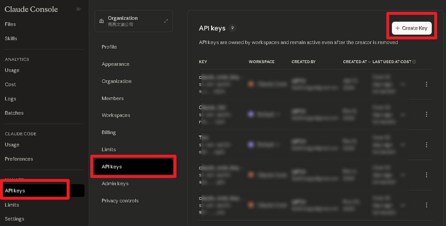
Task: Open Usage under Analytics
Action: click(12, 70)
